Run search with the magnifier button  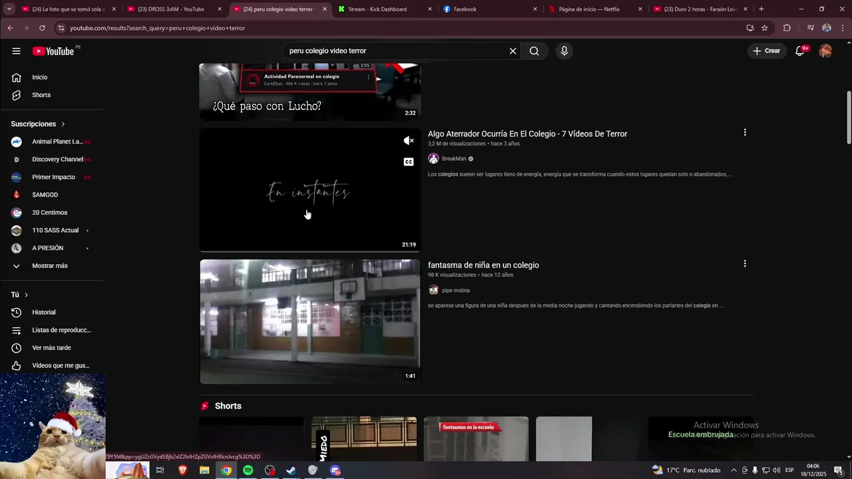534,51
